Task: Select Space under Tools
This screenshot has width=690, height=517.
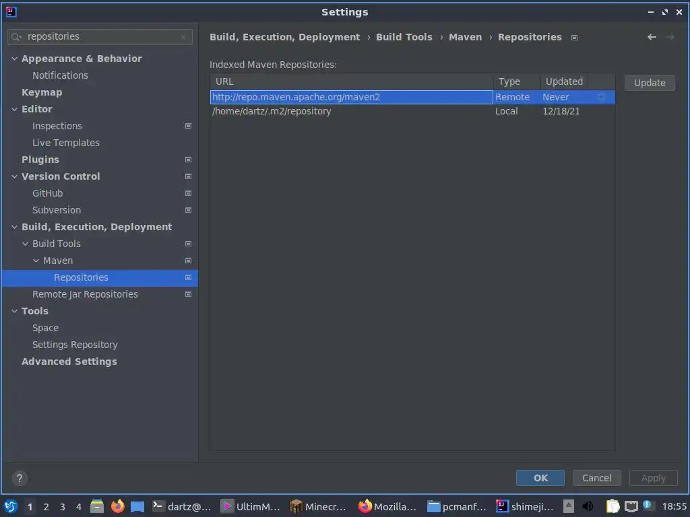Action: tap(45, 328)
